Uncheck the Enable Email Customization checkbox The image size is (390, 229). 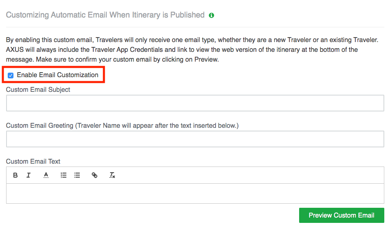[x=11, y=75]
